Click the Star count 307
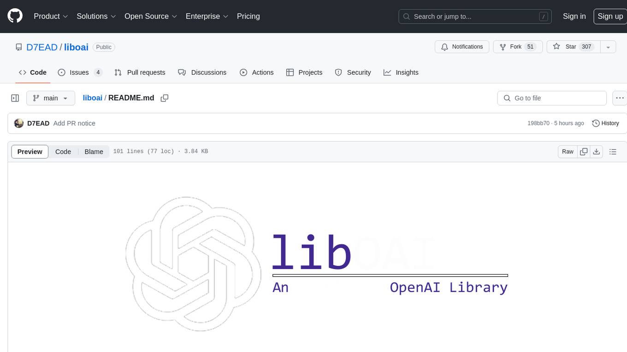 586,47
